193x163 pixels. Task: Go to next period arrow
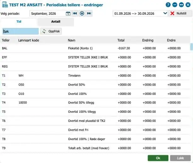pos(89,14)
